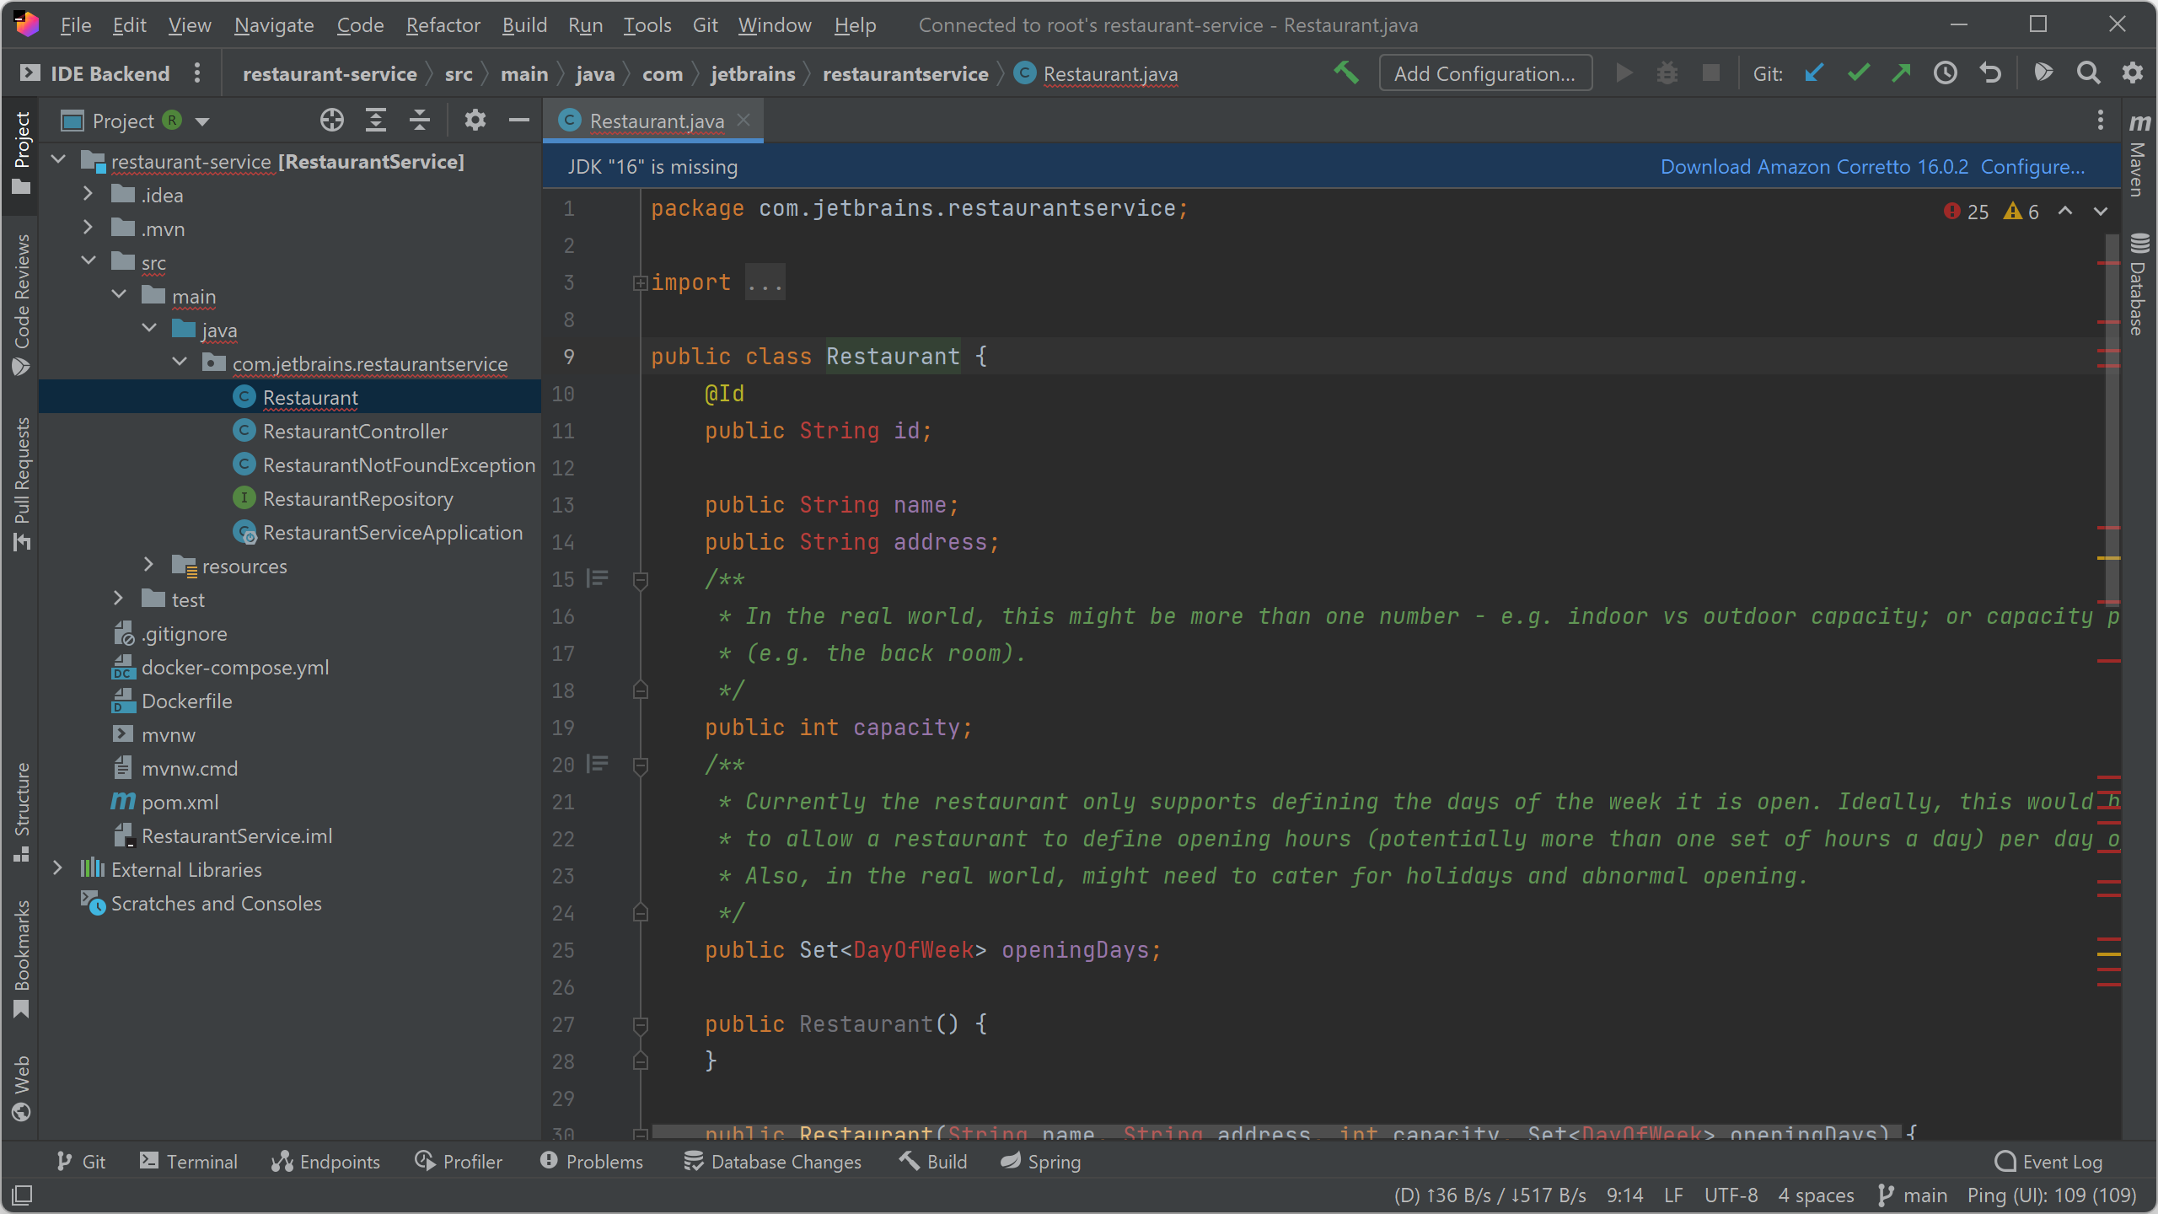Open the Problems tool window tab
The height and width of the screenshot is (1214, 2158).
592,1162
